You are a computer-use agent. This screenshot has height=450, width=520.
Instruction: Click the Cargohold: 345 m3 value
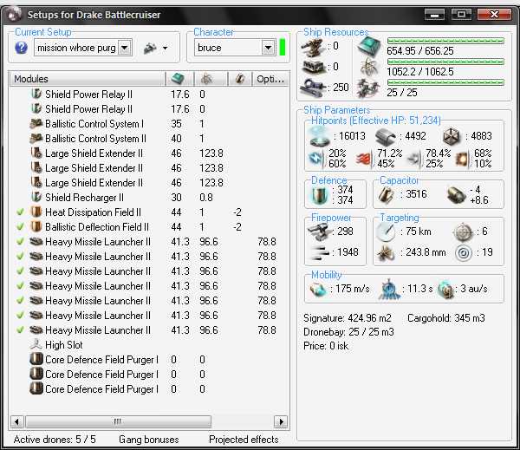coord(446,318)
